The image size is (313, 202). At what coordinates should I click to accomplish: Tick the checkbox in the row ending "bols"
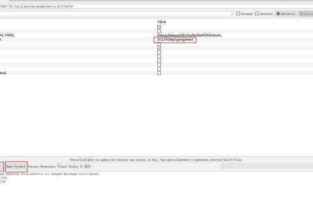point(159,73)
